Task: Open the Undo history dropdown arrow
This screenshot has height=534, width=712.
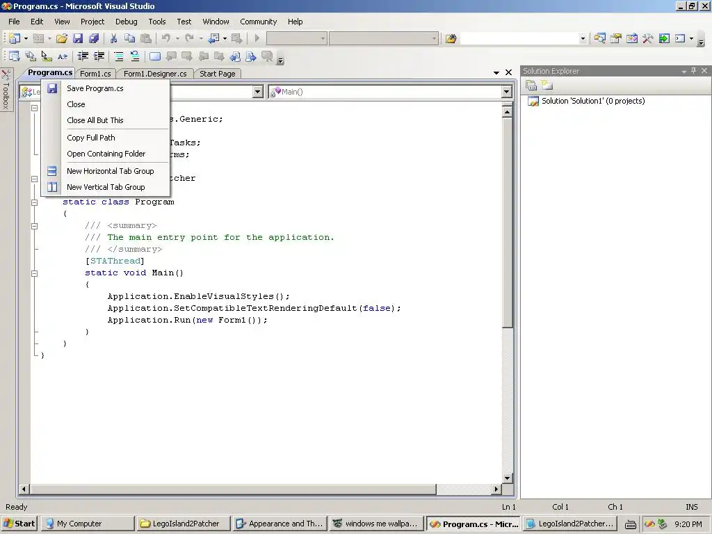Action: tap(177, 39)
